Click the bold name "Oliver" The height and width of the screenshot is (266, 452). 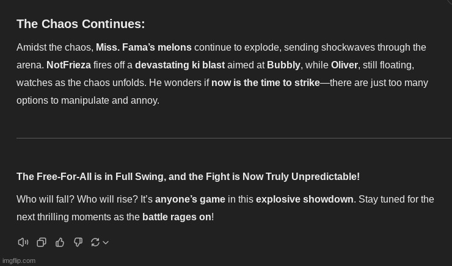pyautogui.click(x=344, y=65)
